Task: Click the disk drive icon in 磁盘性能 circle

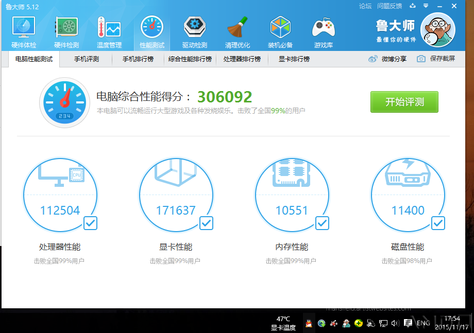Action: point(408,173)
